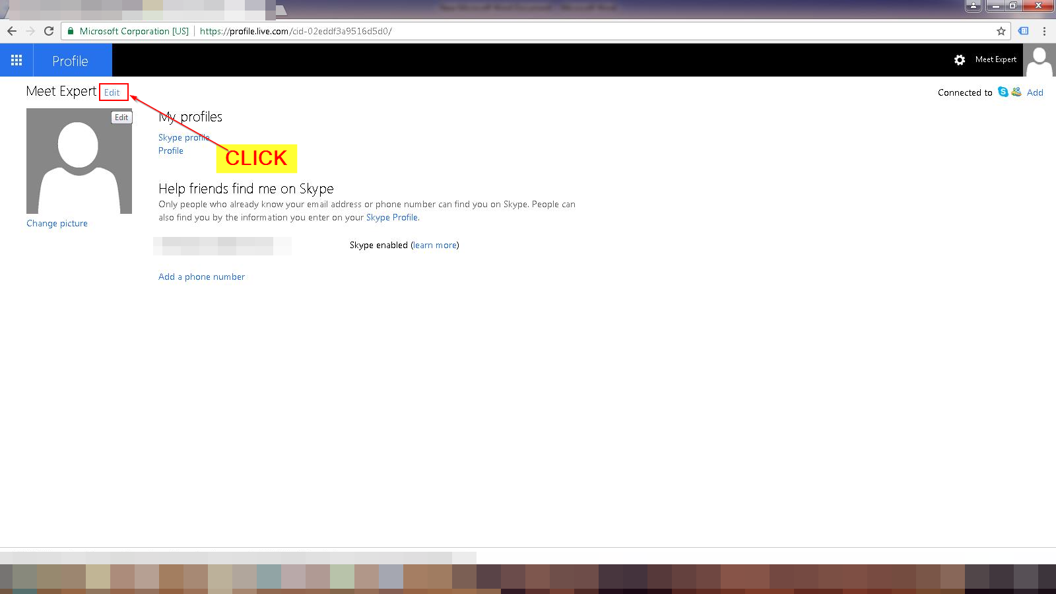Click the Skype connected-service icon
1056x594 pixels.
tap(1003, 92)
